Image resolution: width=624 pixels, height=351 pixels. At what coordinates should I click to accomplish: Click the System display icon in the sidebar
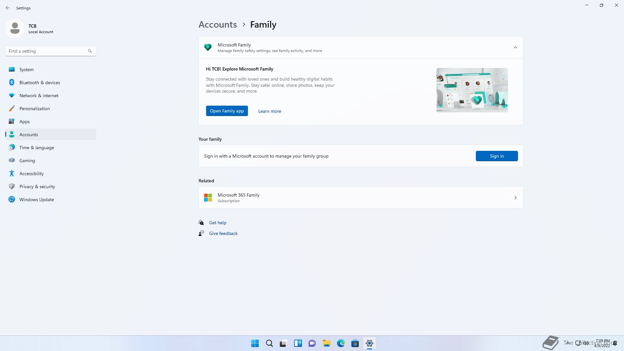(x=12, y=70)
